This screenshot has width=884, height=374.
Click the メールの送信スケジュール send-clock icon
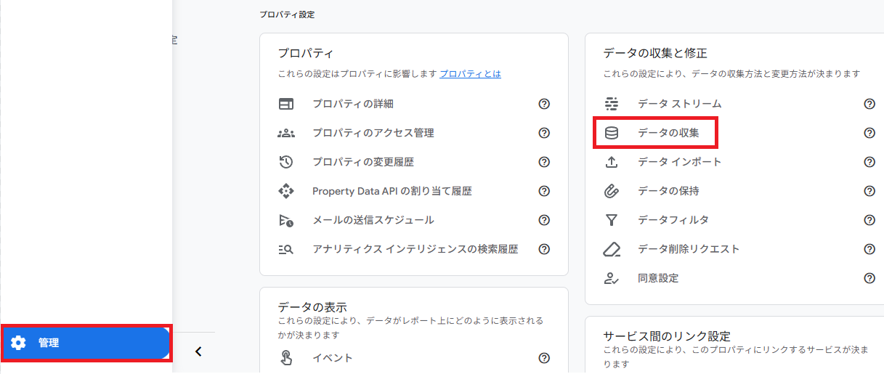pyautogui.click(x=286, y=220)
